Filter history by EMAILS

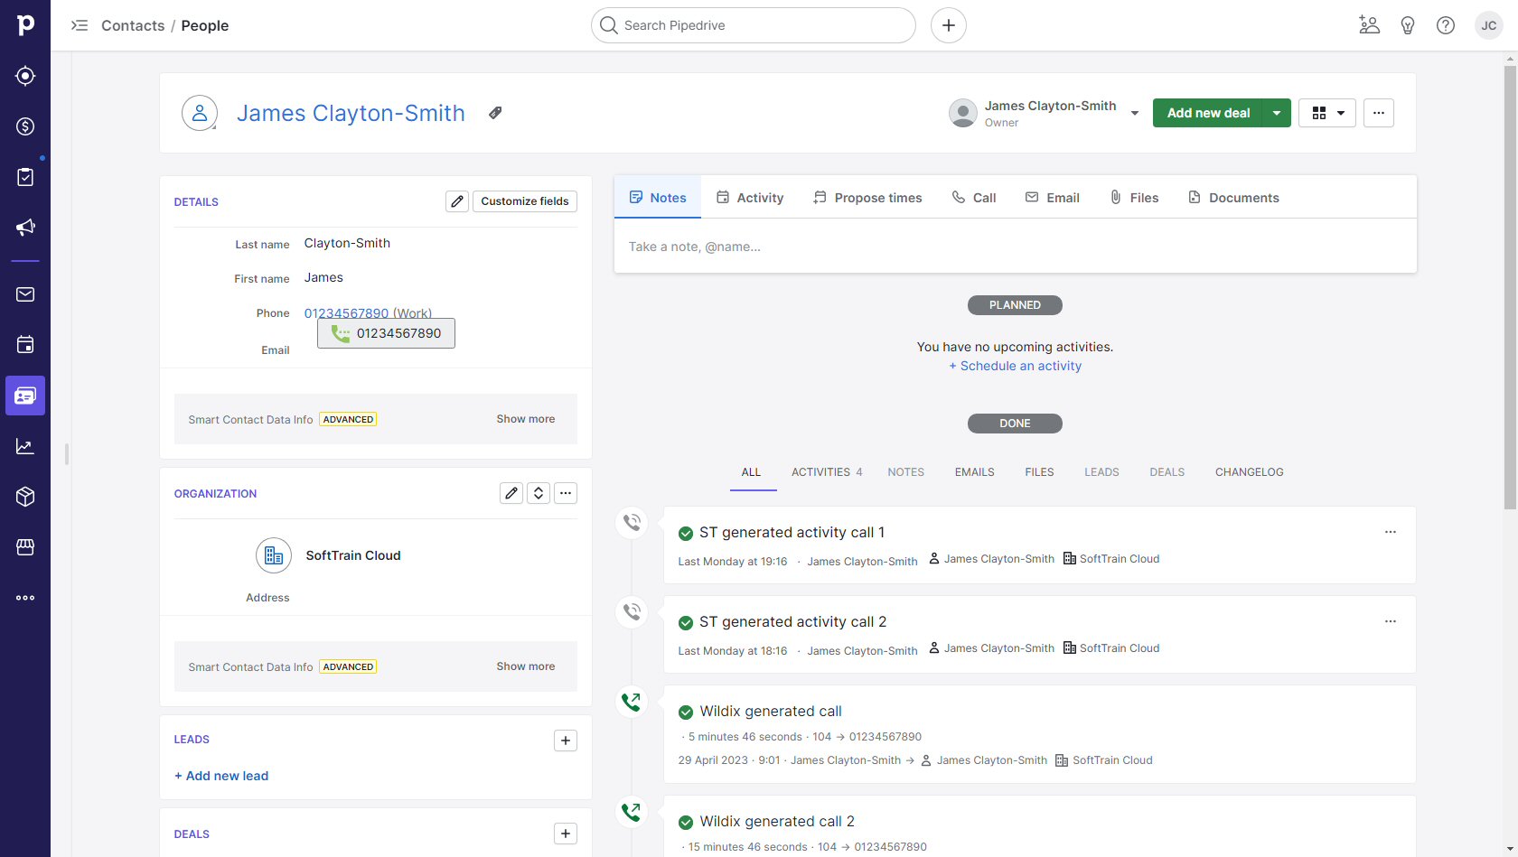pyautogui.click(x=974, y=472)
